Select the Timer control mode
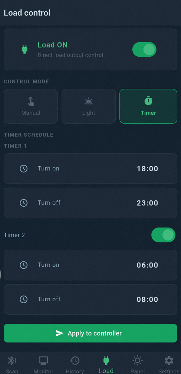The width and height of the screenshot is (181, 374). click(x=148, y=106)
